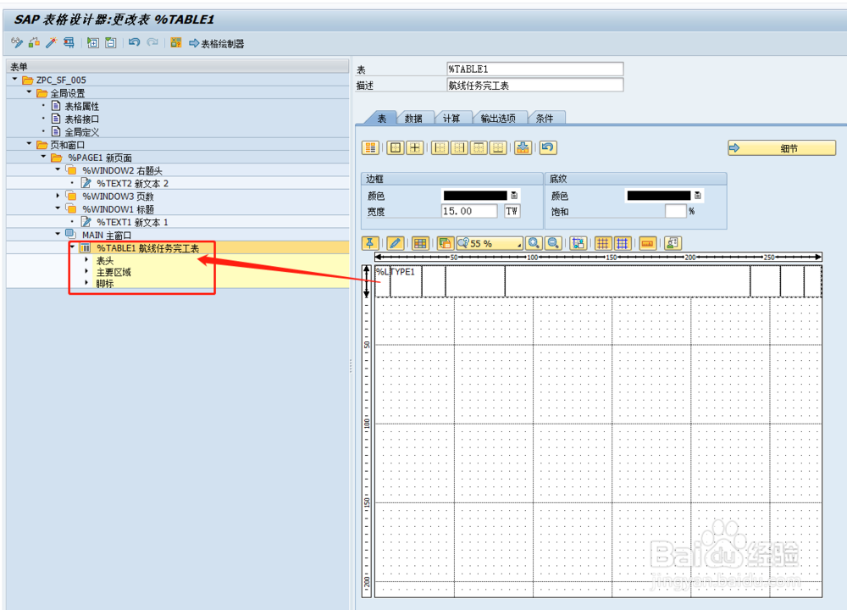Expand the 表头 node in the tree

coord(86,261)
